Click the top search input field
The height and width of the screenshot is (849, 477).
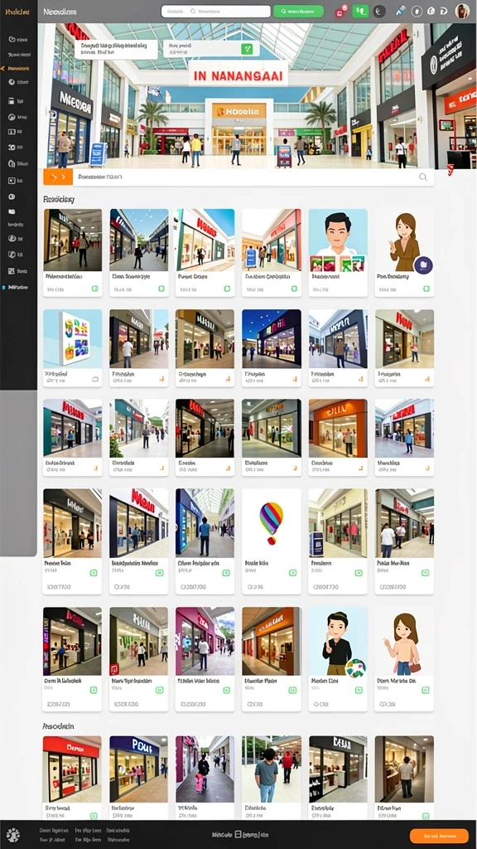(x=216, y=11)
